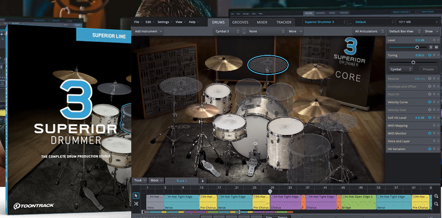
Task: Open the Velocity Curve menu icon
Action: point(434,102)
